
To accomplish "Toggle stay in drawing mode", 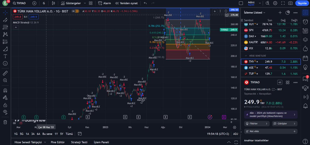I will click(5, 98).
